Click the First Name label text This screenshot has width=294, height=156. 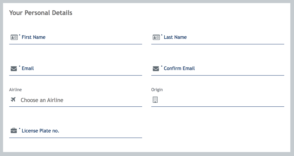33,37
